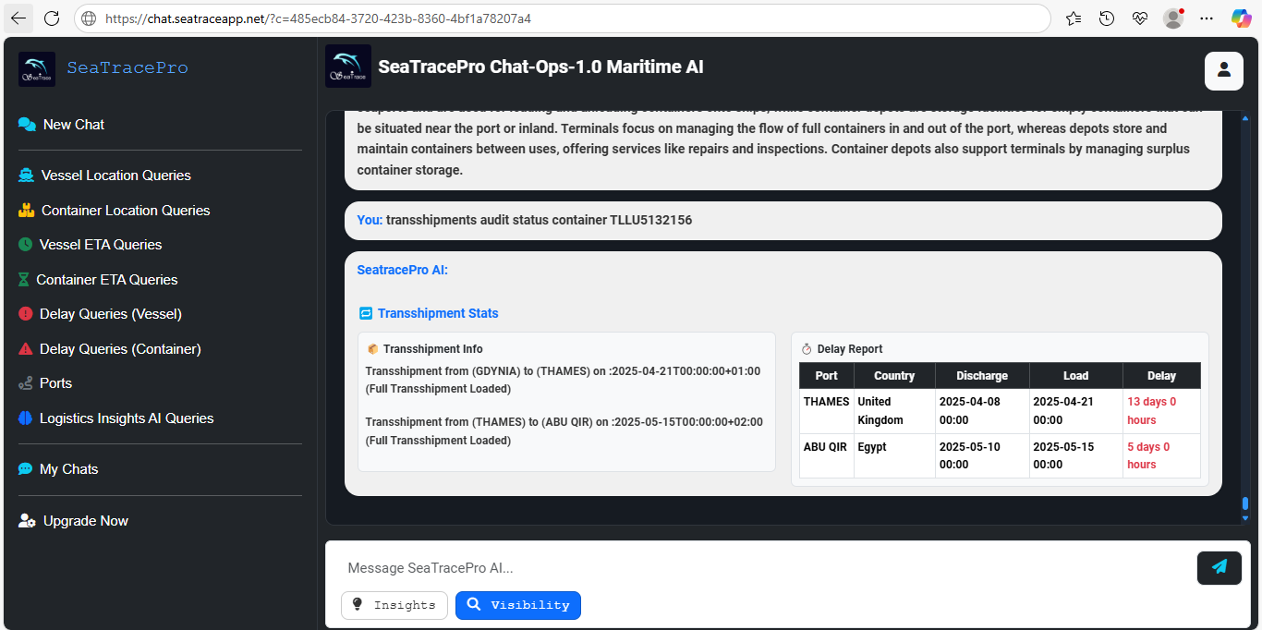Open browser settings ellipsis menu
The image size is (1262, 630).
click(x=1207, y=18)
